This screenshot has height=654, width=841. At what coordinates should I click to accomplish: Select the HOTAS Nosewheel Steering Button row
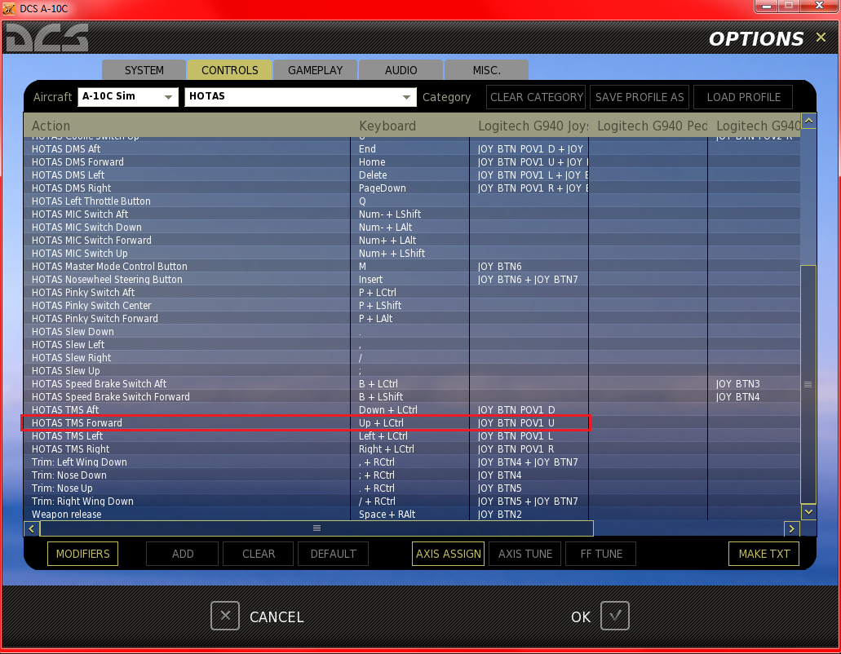(x=413, y=279)
